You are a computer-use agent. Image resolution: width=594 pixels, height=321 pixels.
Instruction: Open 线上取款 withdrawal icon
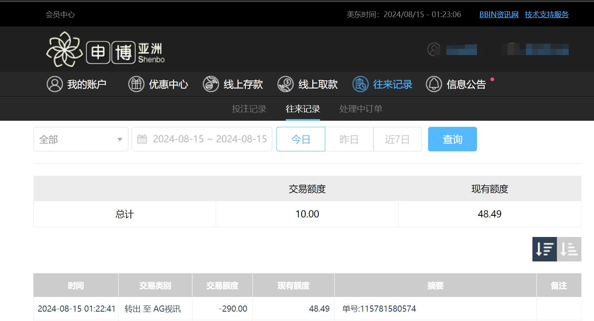click(285, 84)
